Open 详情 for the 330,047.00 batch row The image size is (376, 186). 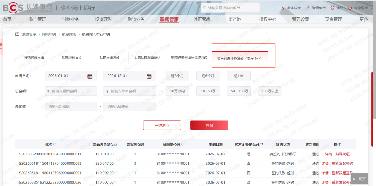[325, 163]
